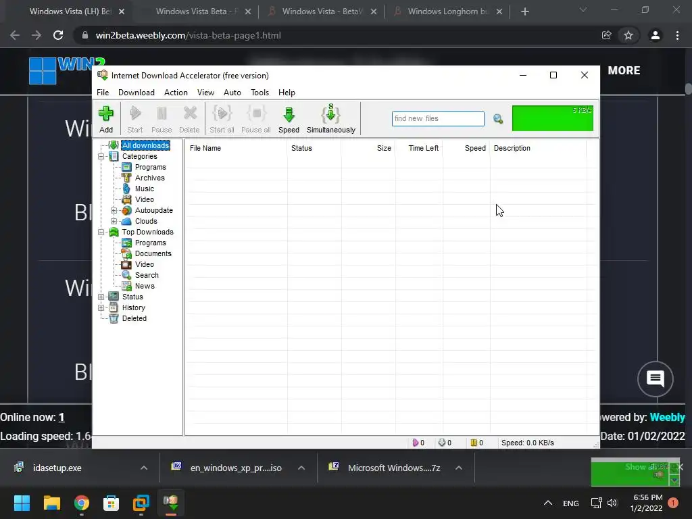Select the Status tree node
This screenshot has height=519, width=692.
coord(132,297)
